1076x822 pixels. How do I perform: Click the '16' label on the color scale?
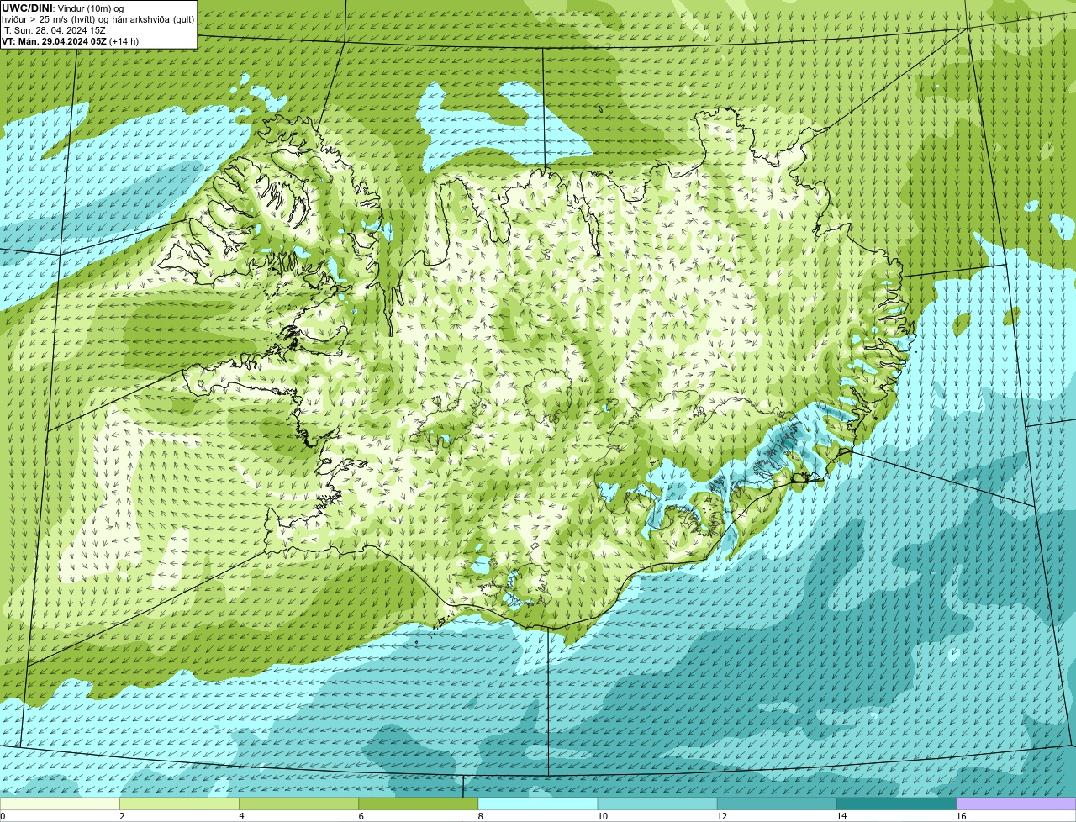click(961, 816)
